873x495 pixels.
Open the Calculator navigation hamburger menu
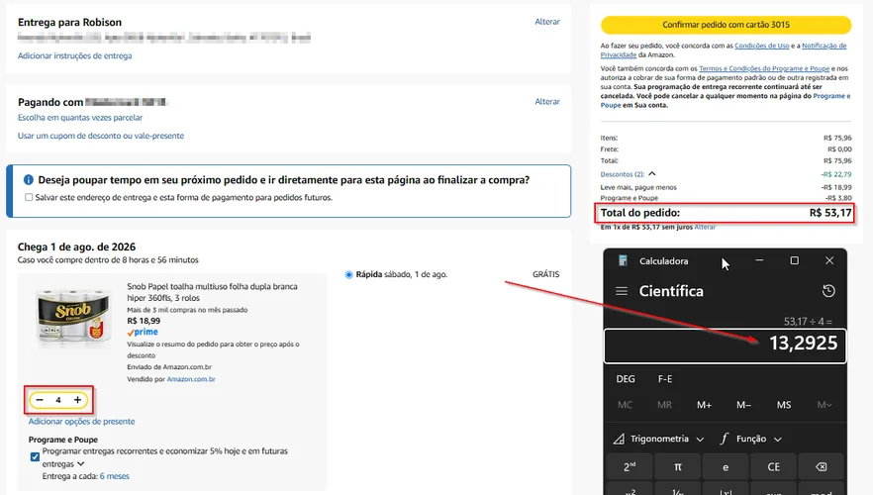[x=622, y=291]
